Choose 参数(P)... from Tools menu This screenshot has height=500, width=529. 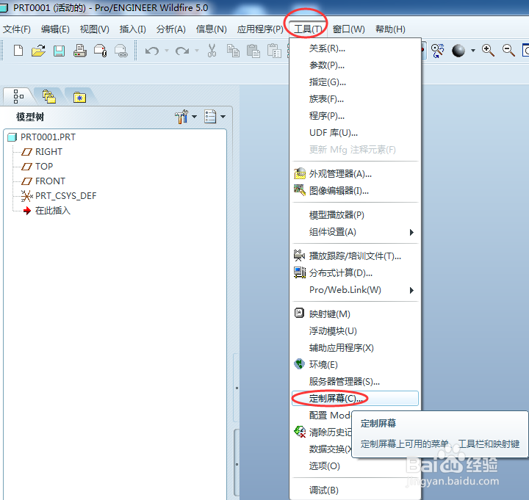[x=356, y=65]
